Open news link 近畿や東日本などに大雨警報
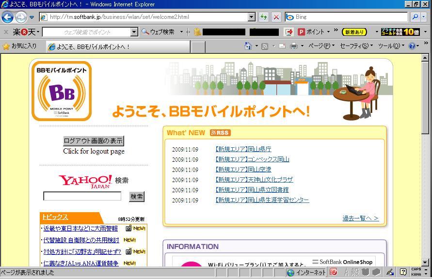The width and height of the screenshot is (432, 279). (80, 228)
